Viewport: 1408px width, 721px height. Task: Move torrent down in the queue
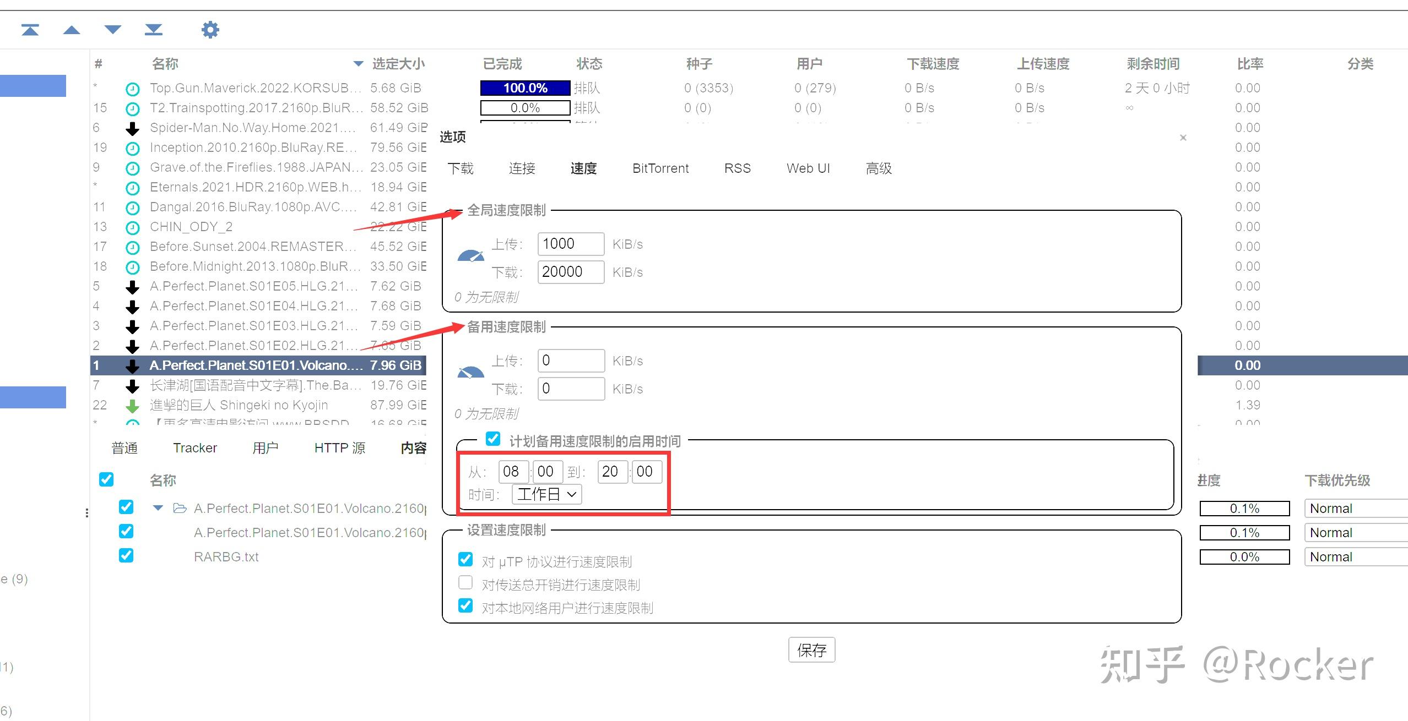pos(112,29)
